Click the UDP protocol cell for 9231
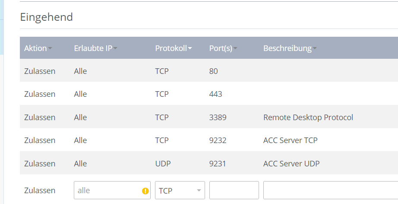Image resolution: width=398 pixels, height=204 pixels. (163, 163)
